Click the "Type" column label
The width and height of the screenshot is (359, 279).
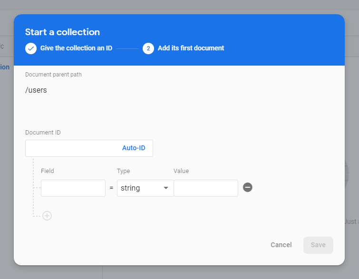[123, 171]
